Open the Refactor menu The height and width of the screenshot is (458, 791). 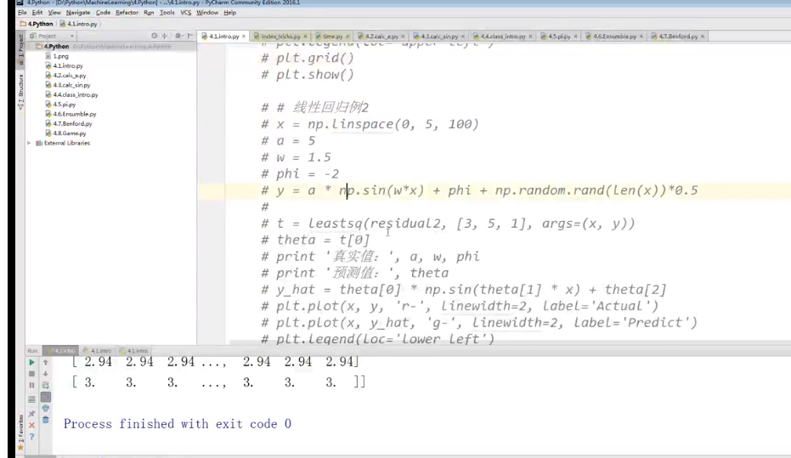click(x=127, y=13)
